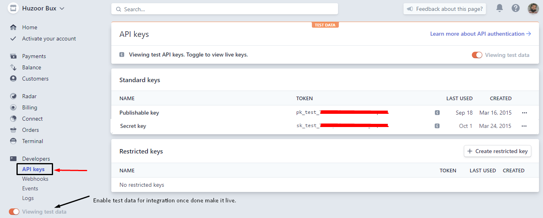Go to Home in sidebar
Viewport: 543px width, 218px height.
click(30, 27)
